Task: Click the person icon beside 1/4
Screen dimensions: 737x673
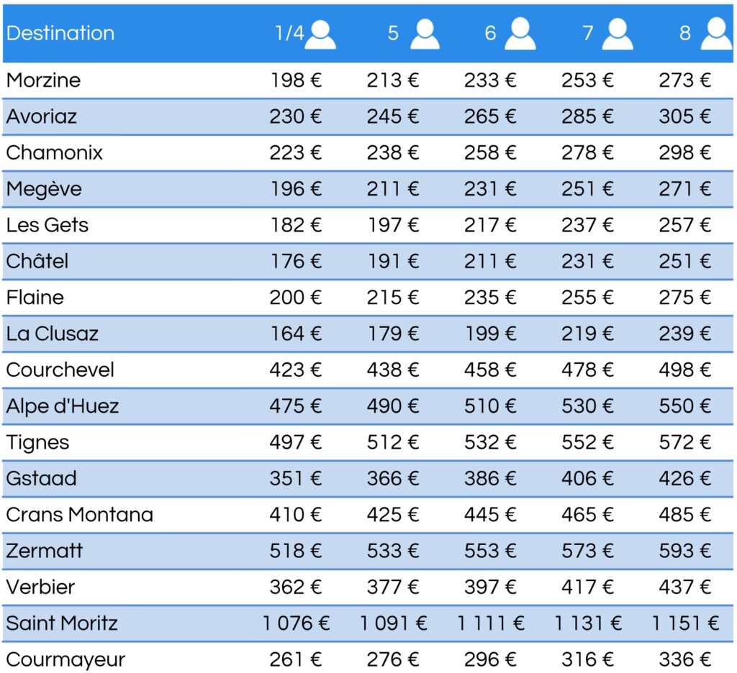Action: point(320,35)
